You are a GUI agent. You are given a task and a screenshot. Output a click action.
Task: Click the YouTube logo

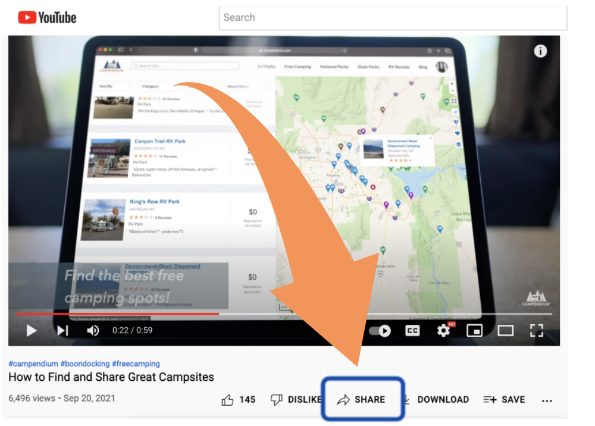pyautogui.click(x=47, y=17)
